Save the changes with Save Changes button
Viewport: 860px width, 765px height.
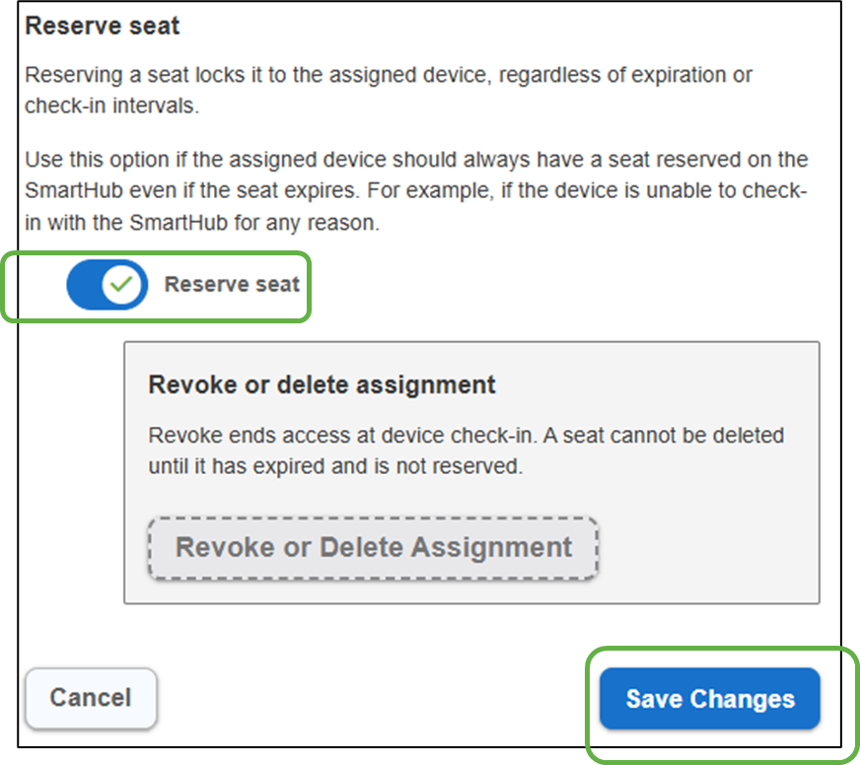click(710, 699)
